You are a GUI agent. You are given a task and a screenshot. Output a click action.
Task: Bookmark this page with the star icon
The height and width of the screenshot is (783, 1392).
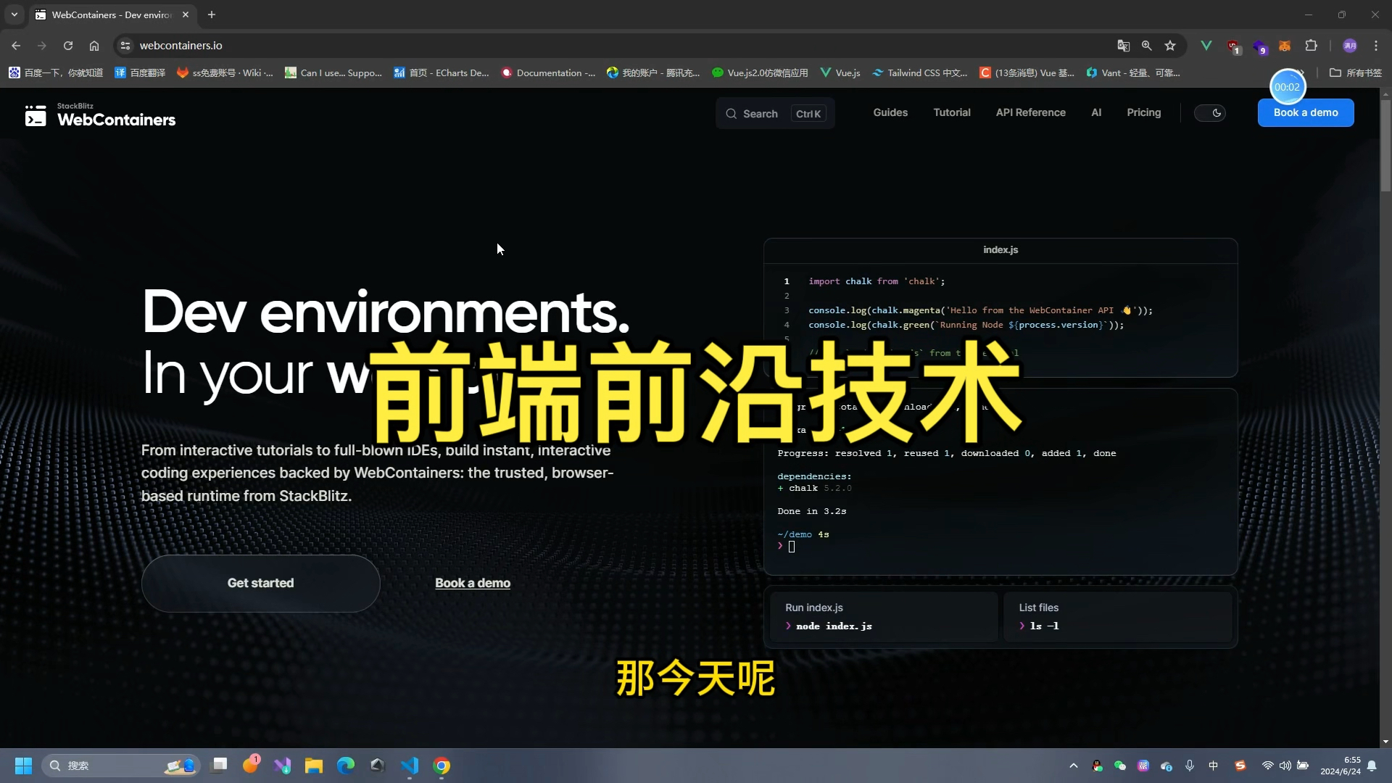pos(1170,45)
